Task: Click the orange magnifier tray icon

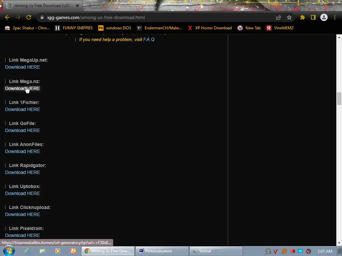Action: coord(284,251)
